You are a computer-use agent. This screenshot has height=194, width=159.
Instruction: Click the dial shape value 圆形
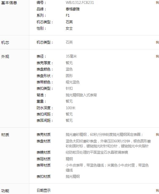tap(69, 76)
